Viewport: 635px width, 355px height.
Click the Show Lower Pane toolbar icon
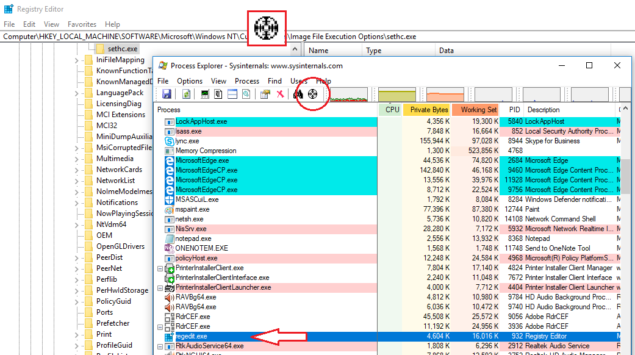point(232,95)
